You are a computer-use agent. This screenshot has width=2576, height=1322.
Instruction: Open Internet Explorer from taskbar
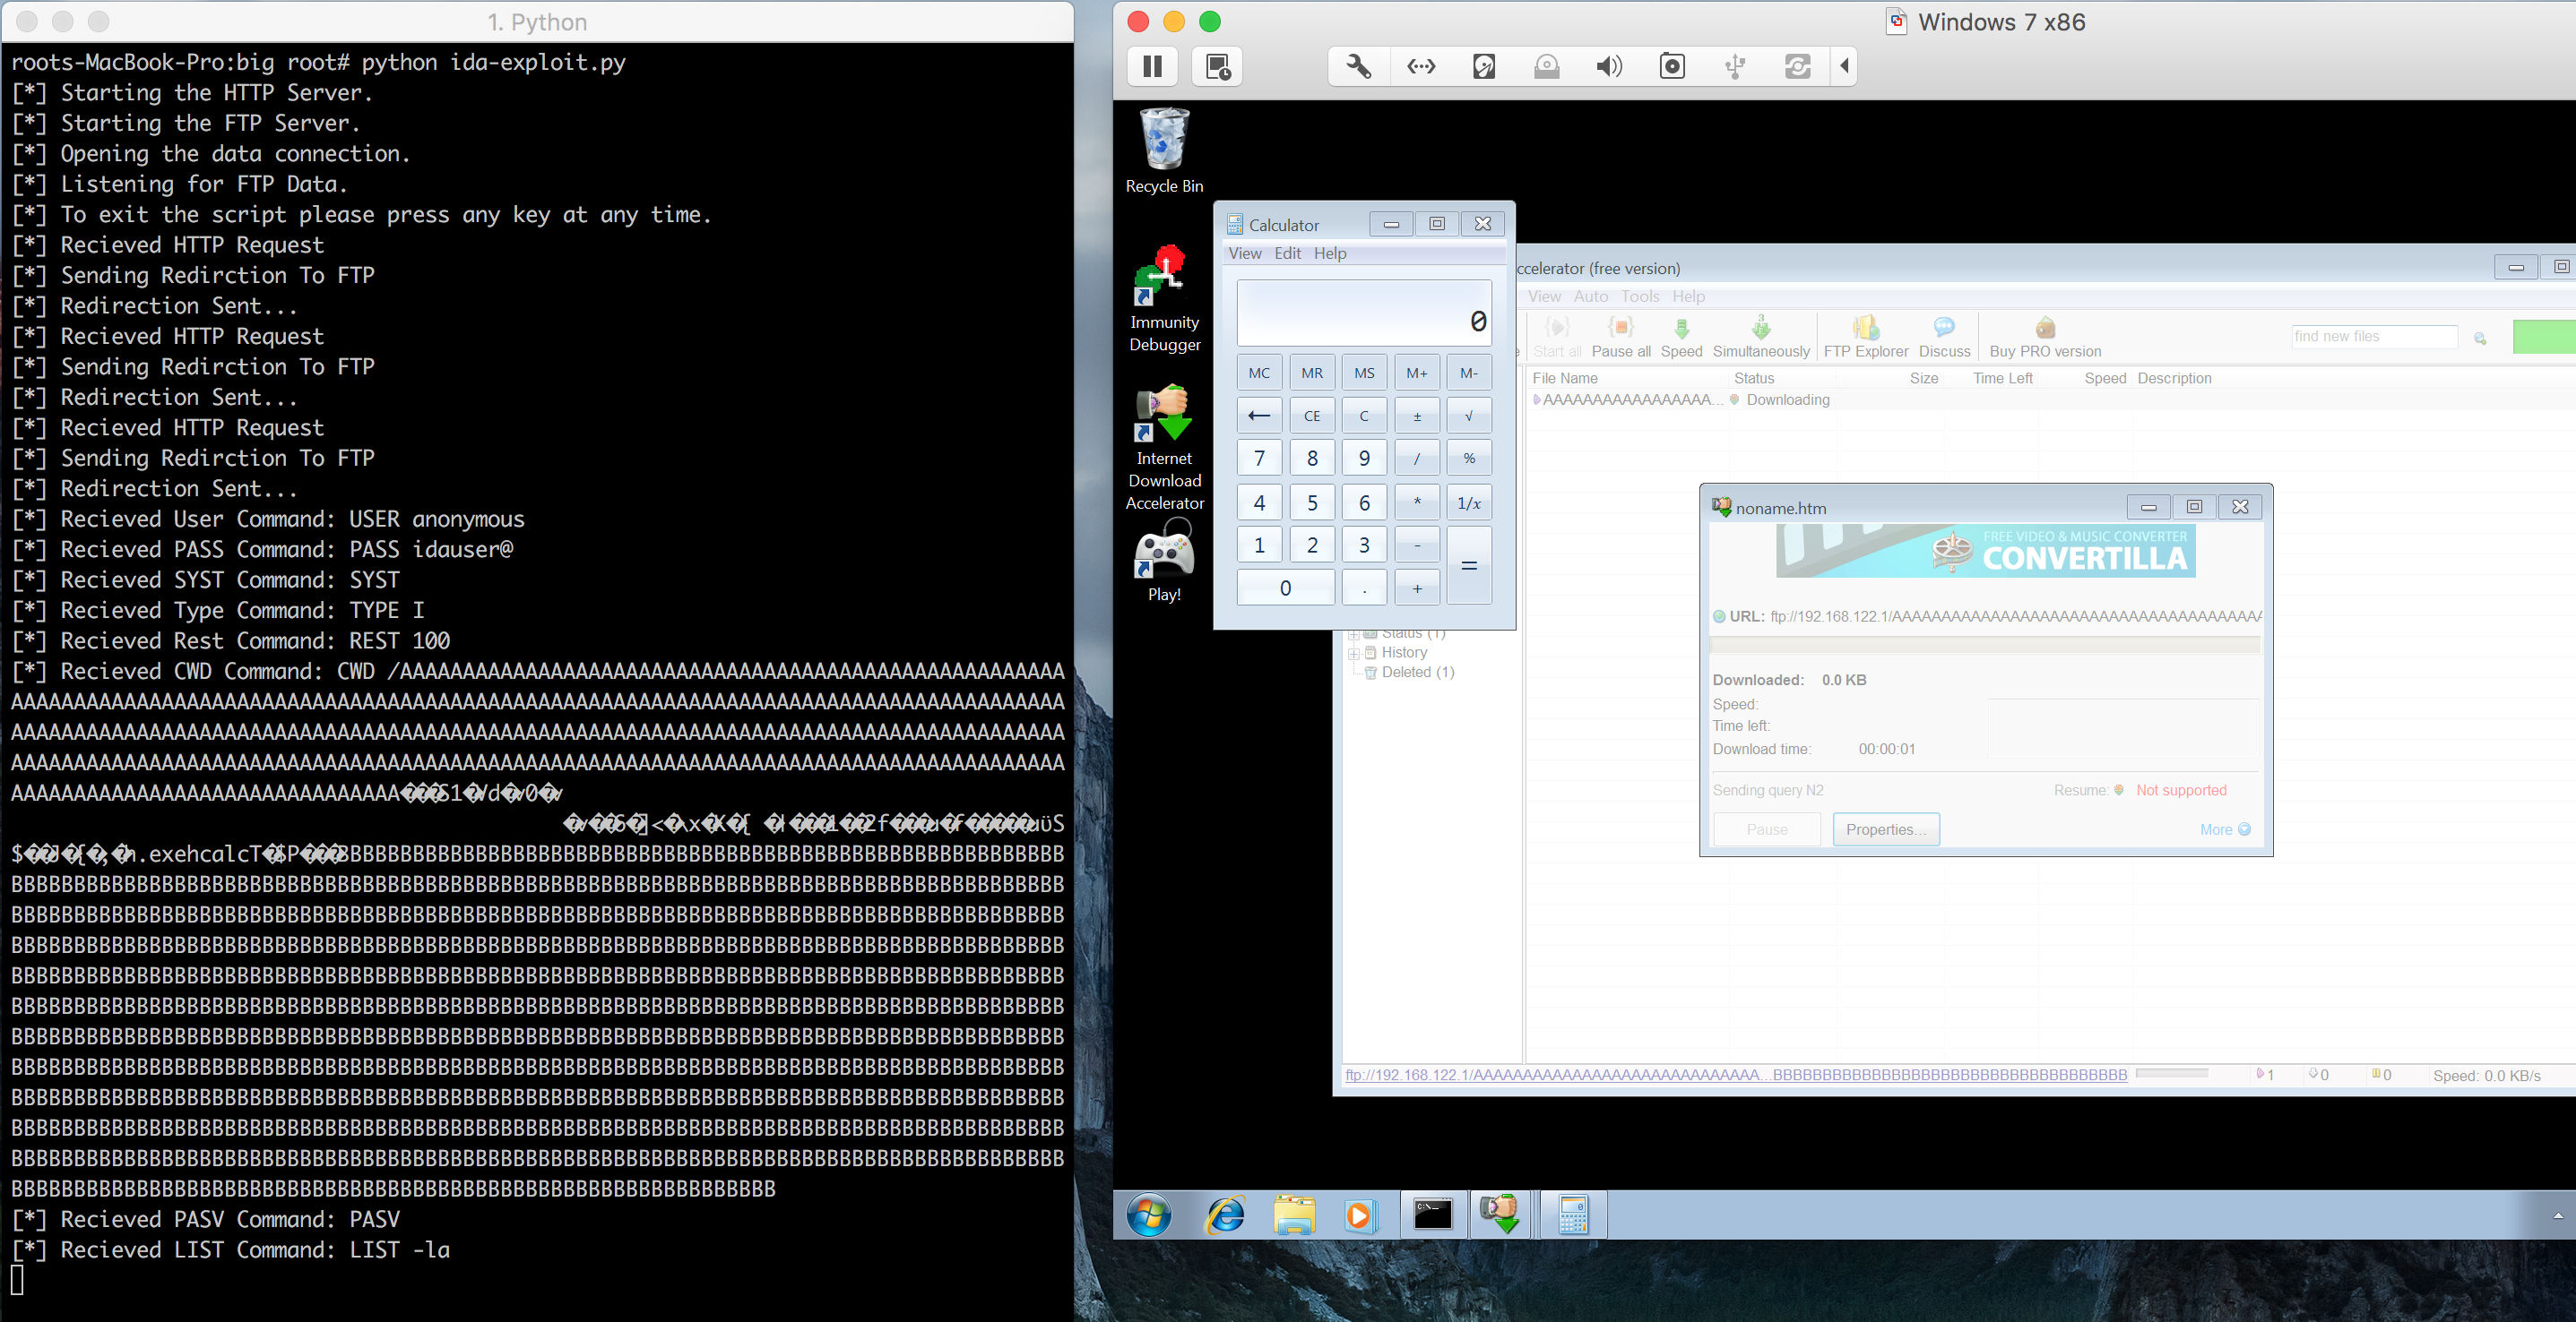coord(1225,1215)
